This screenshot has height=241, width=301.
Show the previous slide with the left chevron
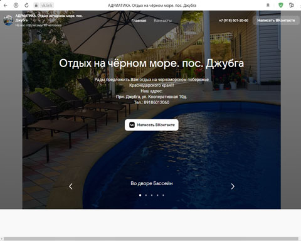point(71,186)
